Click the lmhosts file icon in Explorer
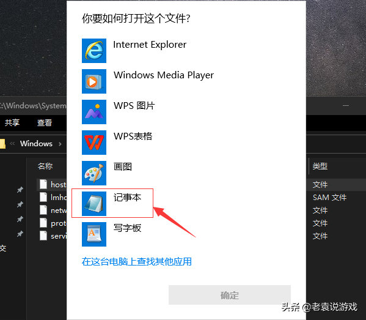The width and height of the screenshot is (366, 320). 43,197
